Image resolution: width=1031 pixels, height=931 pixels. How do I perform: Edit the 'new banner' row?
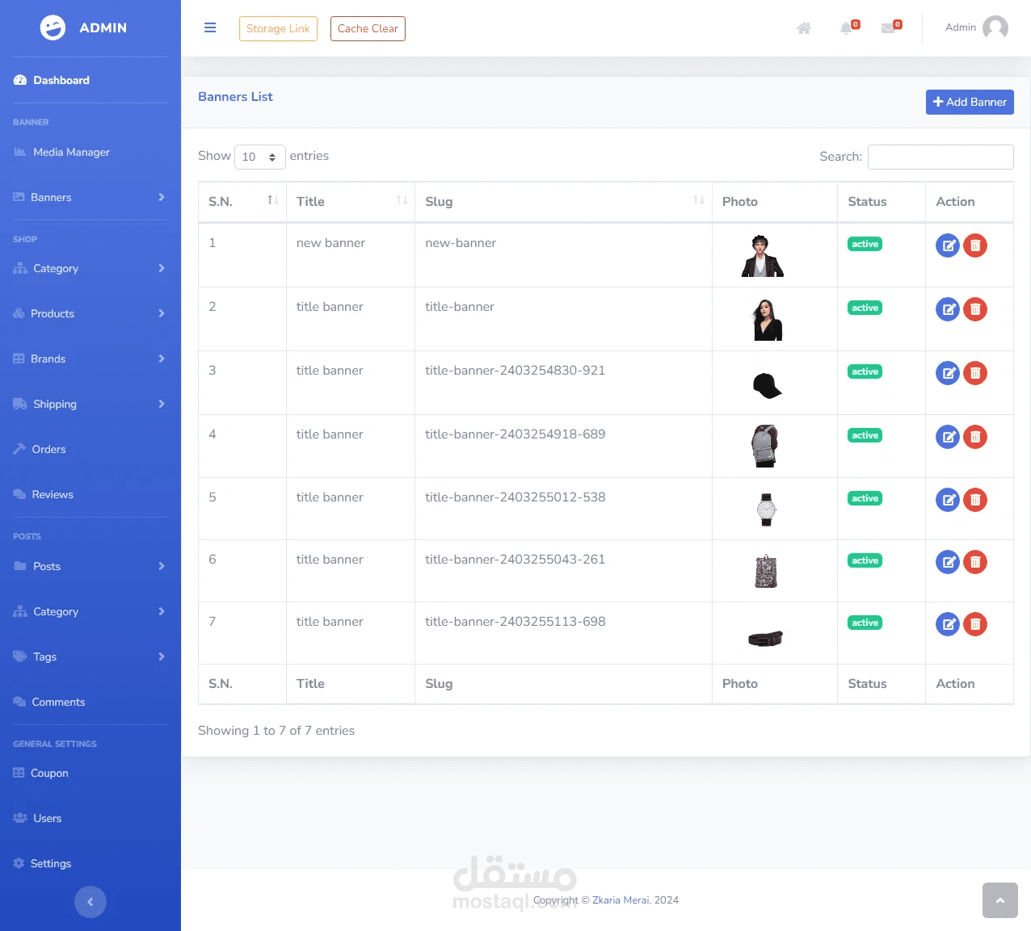(x=948, y=245)
